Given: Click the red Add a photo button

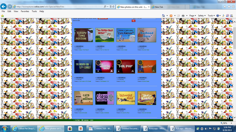Looking at the screenshot, I should point(103,19).
